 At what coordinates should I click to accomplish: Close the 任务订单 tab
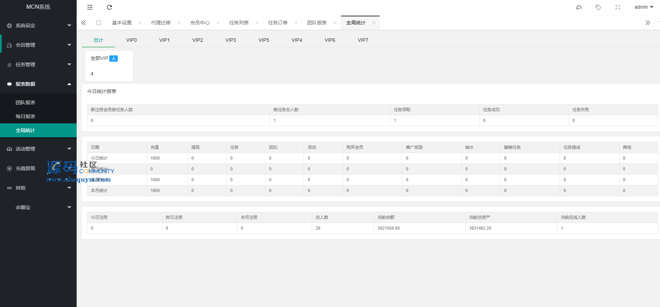pos(296,23)
